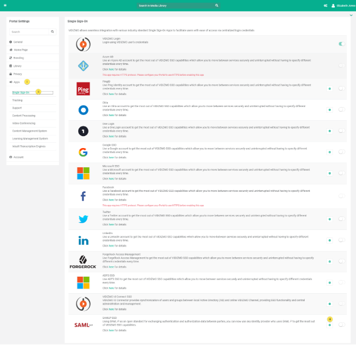Open settings gear for Okta row
The image size is (356, 345).
[x=330, y=110]
